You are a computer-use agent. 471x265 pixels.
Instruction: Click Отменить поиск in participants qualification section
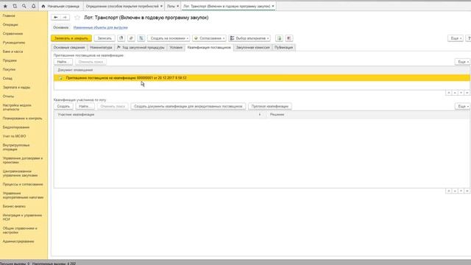pyautogui.click(x=113, y=106)
